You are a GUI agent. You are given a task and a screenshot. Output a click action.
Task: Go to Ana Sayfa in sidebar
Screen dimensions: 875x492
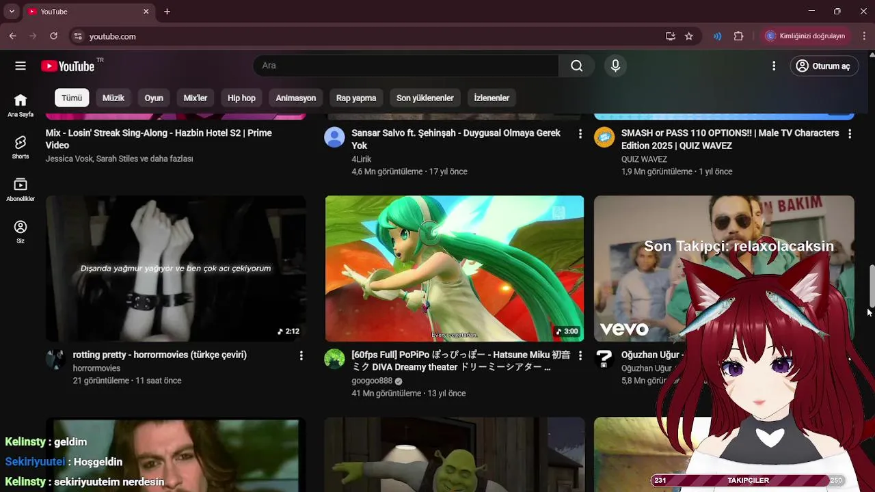coord(21,106)
